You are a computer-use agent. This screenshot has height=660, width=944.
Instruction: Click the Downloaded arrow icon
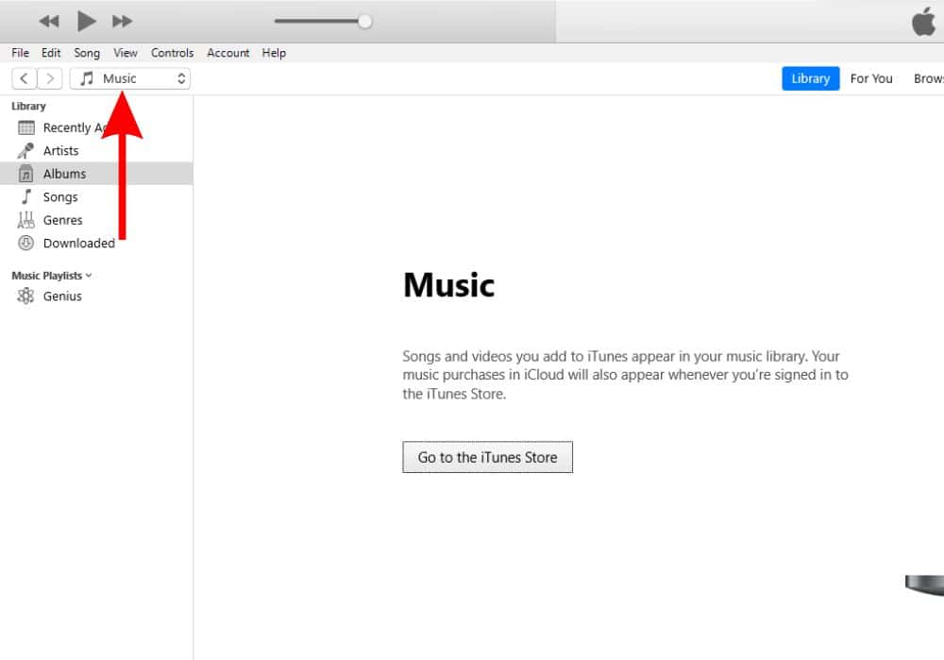click(26, 244)
